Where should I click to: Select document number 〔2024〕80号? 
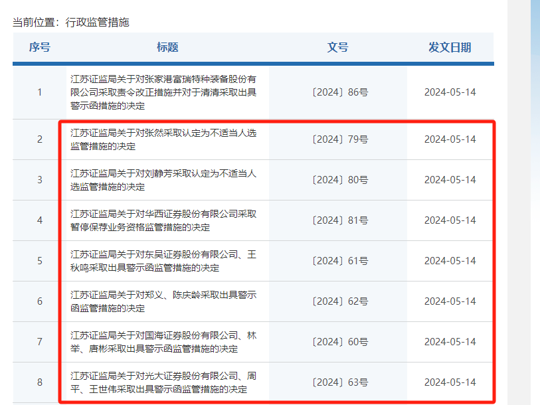pyautogui.click(x=340, y=180)
